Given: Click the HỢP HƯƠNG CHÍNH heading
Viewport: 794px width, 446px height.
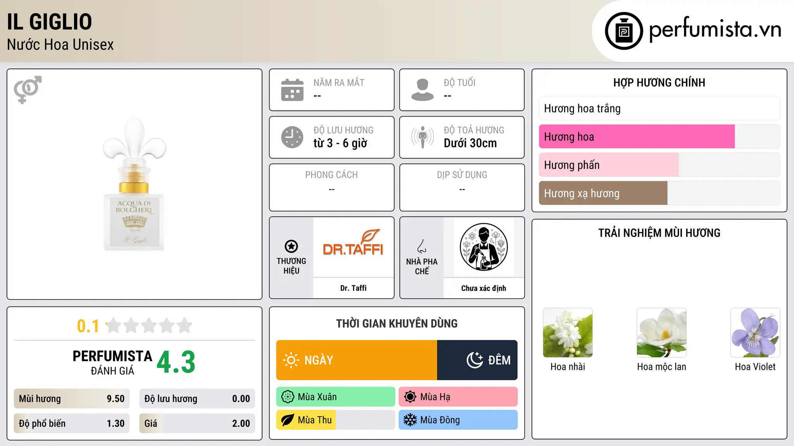Looking at the screenshot, I should coord(659,82).
